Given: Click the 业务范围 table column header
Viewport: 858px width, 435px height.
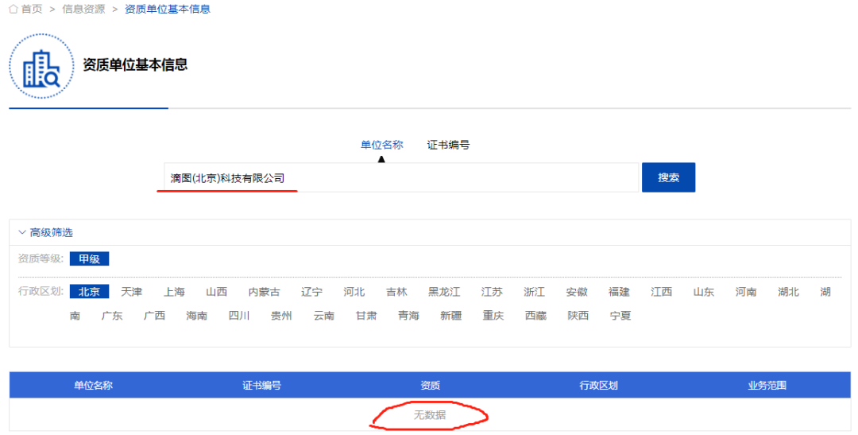Looking at the screenshot, I should (x=767, y=386).
